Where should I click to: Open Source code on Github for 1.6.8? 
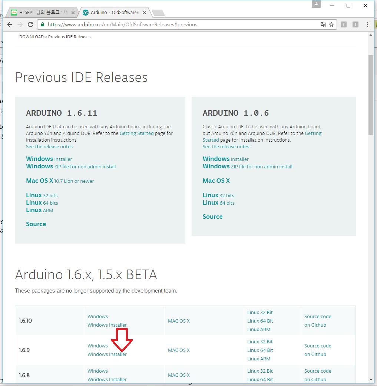318,375
